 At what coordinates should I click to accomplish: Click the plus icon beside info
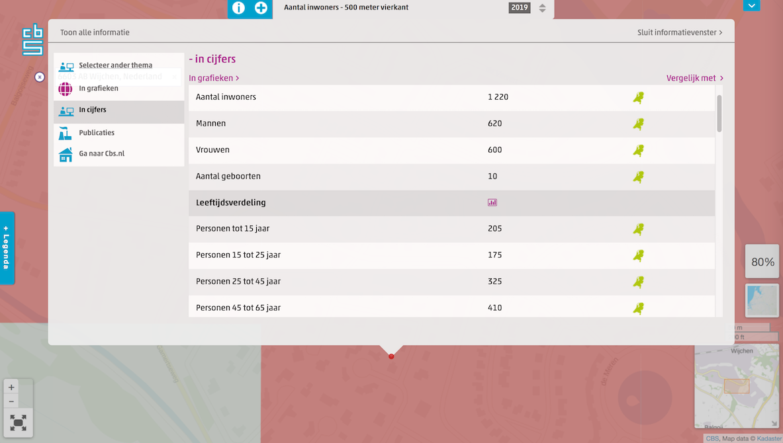click(261, 8)
